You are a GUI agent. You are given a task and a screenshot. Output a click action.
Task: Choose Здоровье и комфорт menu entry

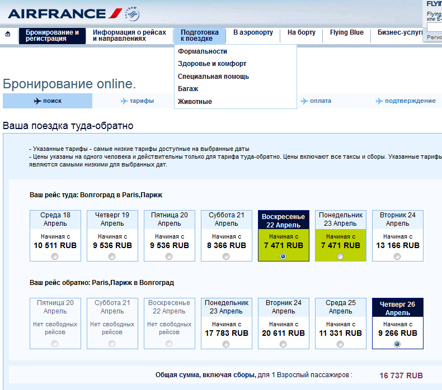[x=212, y=64]
